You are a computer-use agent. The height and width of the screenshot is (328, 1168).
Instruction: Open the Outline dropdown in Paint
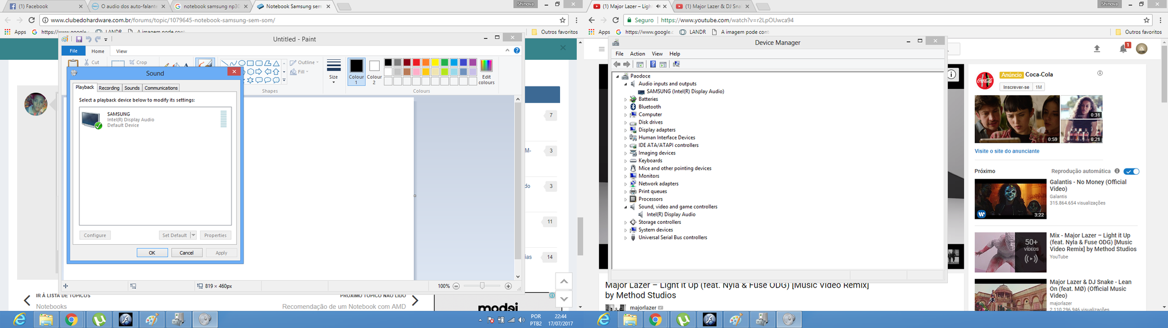point(305,63)
